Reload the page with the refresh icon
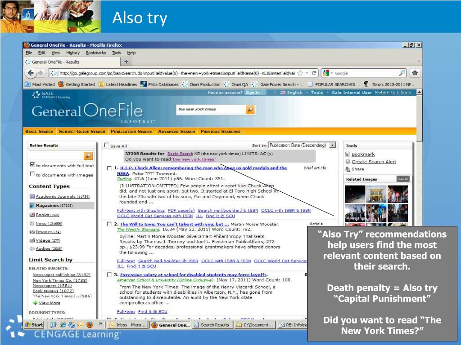The width and height of the screenshot is (461, 345). pyautogui.click(x=314, y=73)
